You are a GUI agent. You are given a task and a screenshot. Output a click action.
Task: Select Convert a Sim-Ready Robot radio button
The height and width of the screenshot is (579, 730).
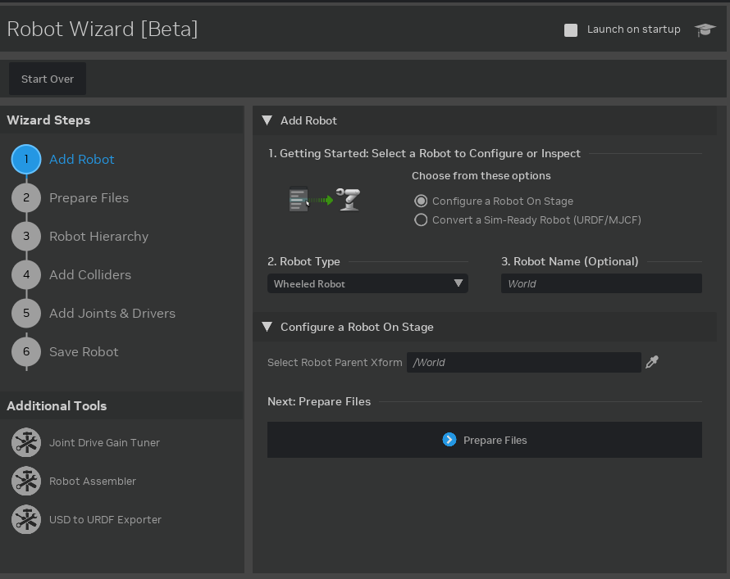click(421, 220)
